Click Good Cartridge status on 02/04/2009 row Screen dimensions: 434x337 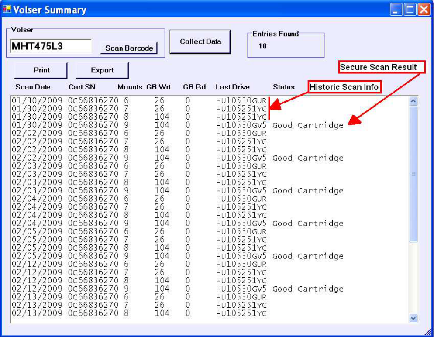[x=308, y=223]
